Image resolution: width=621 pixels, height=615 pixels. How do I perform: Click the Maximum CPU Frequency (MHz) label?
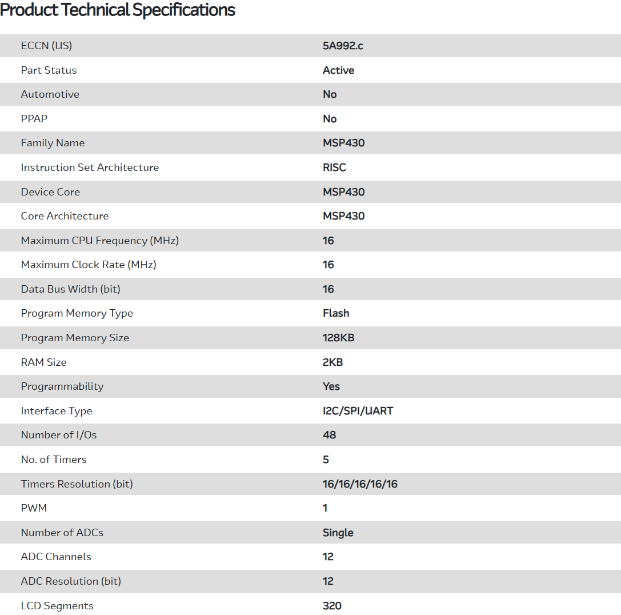pos(99,241)
